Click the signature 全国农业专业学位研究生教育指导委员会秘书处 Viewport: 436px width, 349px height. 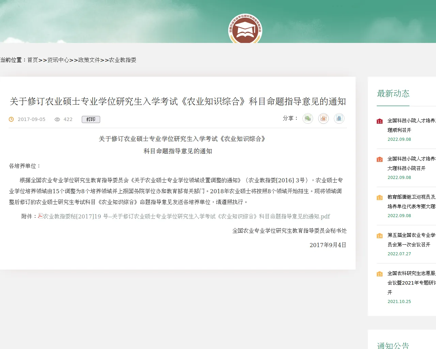(290, 231)
